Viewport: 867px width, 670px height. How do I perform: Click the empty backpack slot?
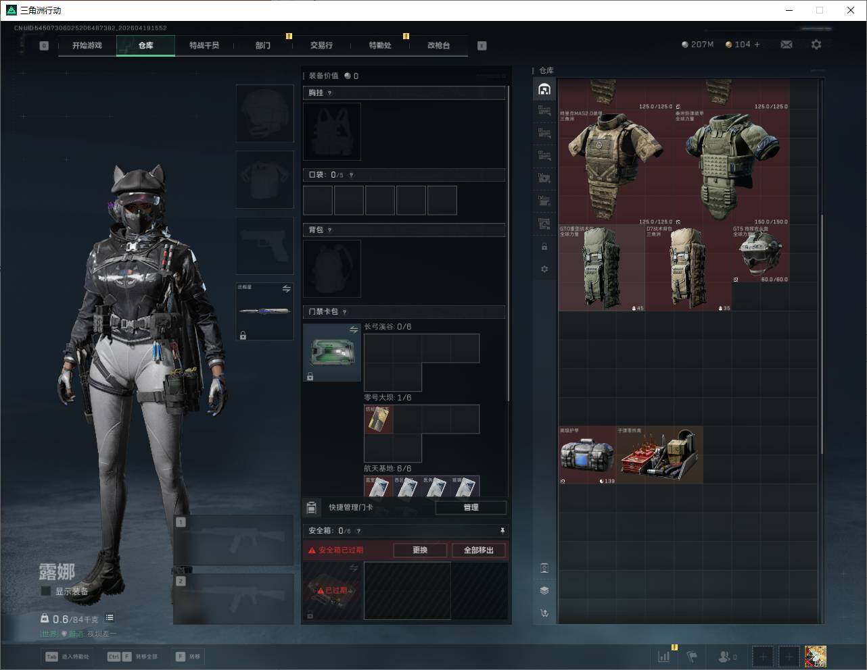tap(332, 269)
